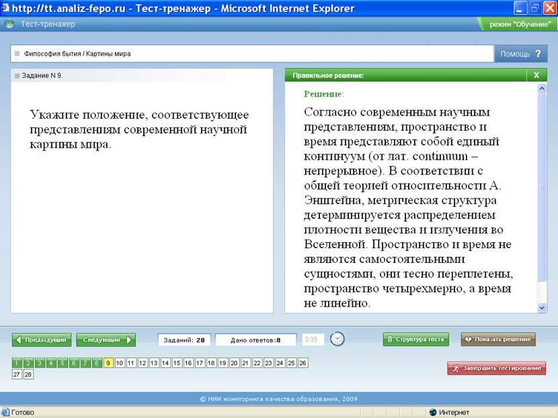Click Показать решение button
This screenshot has height=418, width=558.
[x=498, y=339]
